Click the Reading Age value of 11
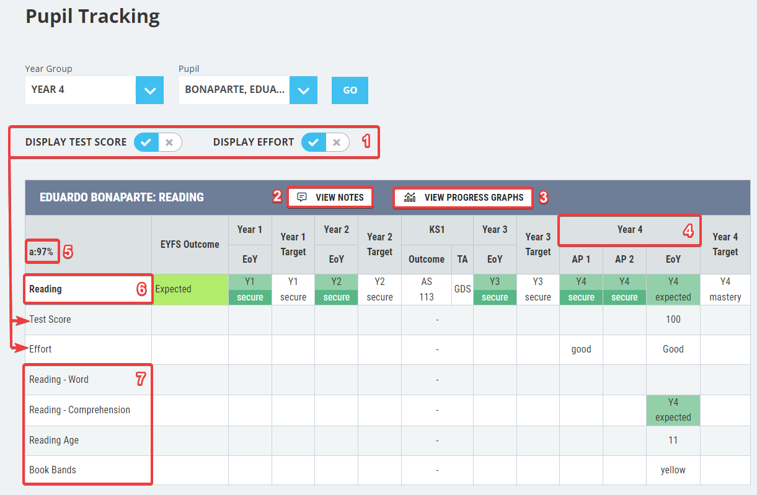Viewport: 757px width, 495px height. point(673,440)
